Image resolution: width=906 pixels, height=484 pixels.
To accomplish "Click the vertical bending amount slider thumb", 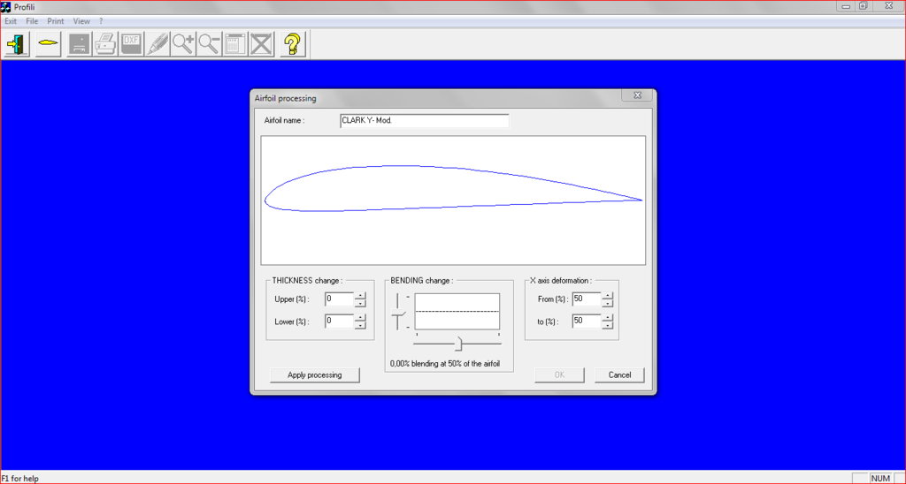I will pyautogui.click(x=400, y=314).
